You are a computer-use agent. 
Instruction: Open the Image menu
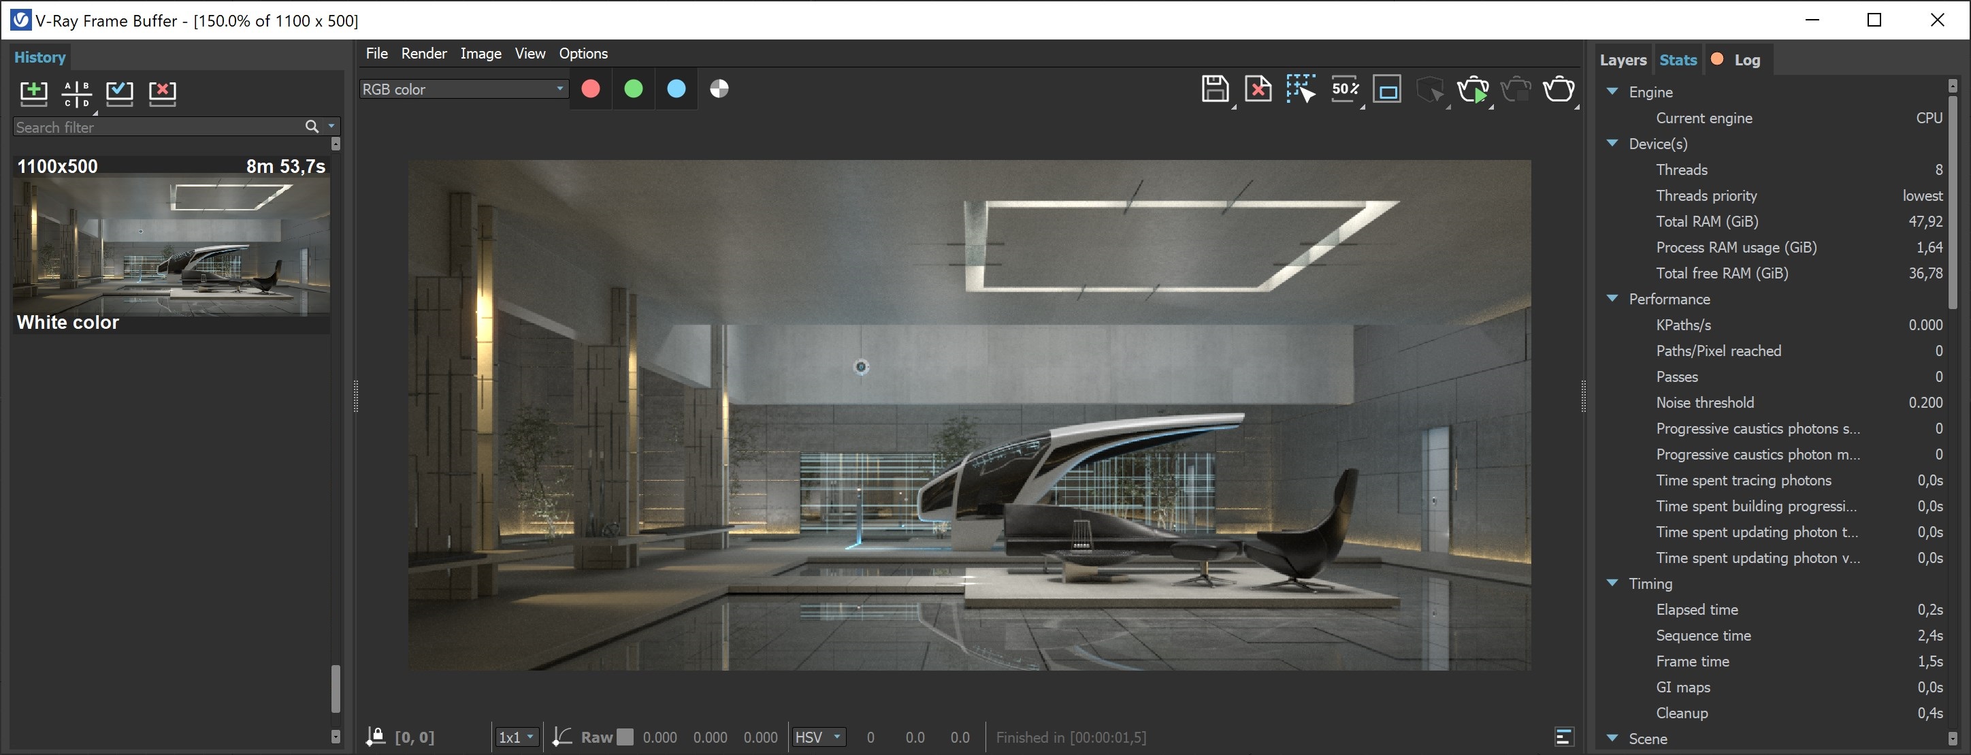pos(480,53)
